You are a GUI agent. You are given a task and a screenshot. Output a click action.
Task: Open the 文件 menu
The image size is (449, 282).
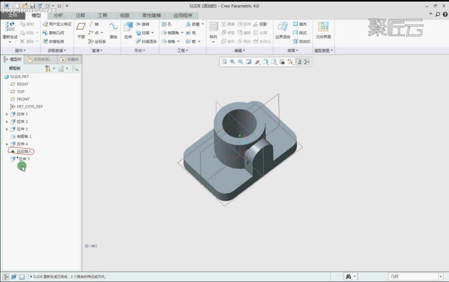point(13,16)
